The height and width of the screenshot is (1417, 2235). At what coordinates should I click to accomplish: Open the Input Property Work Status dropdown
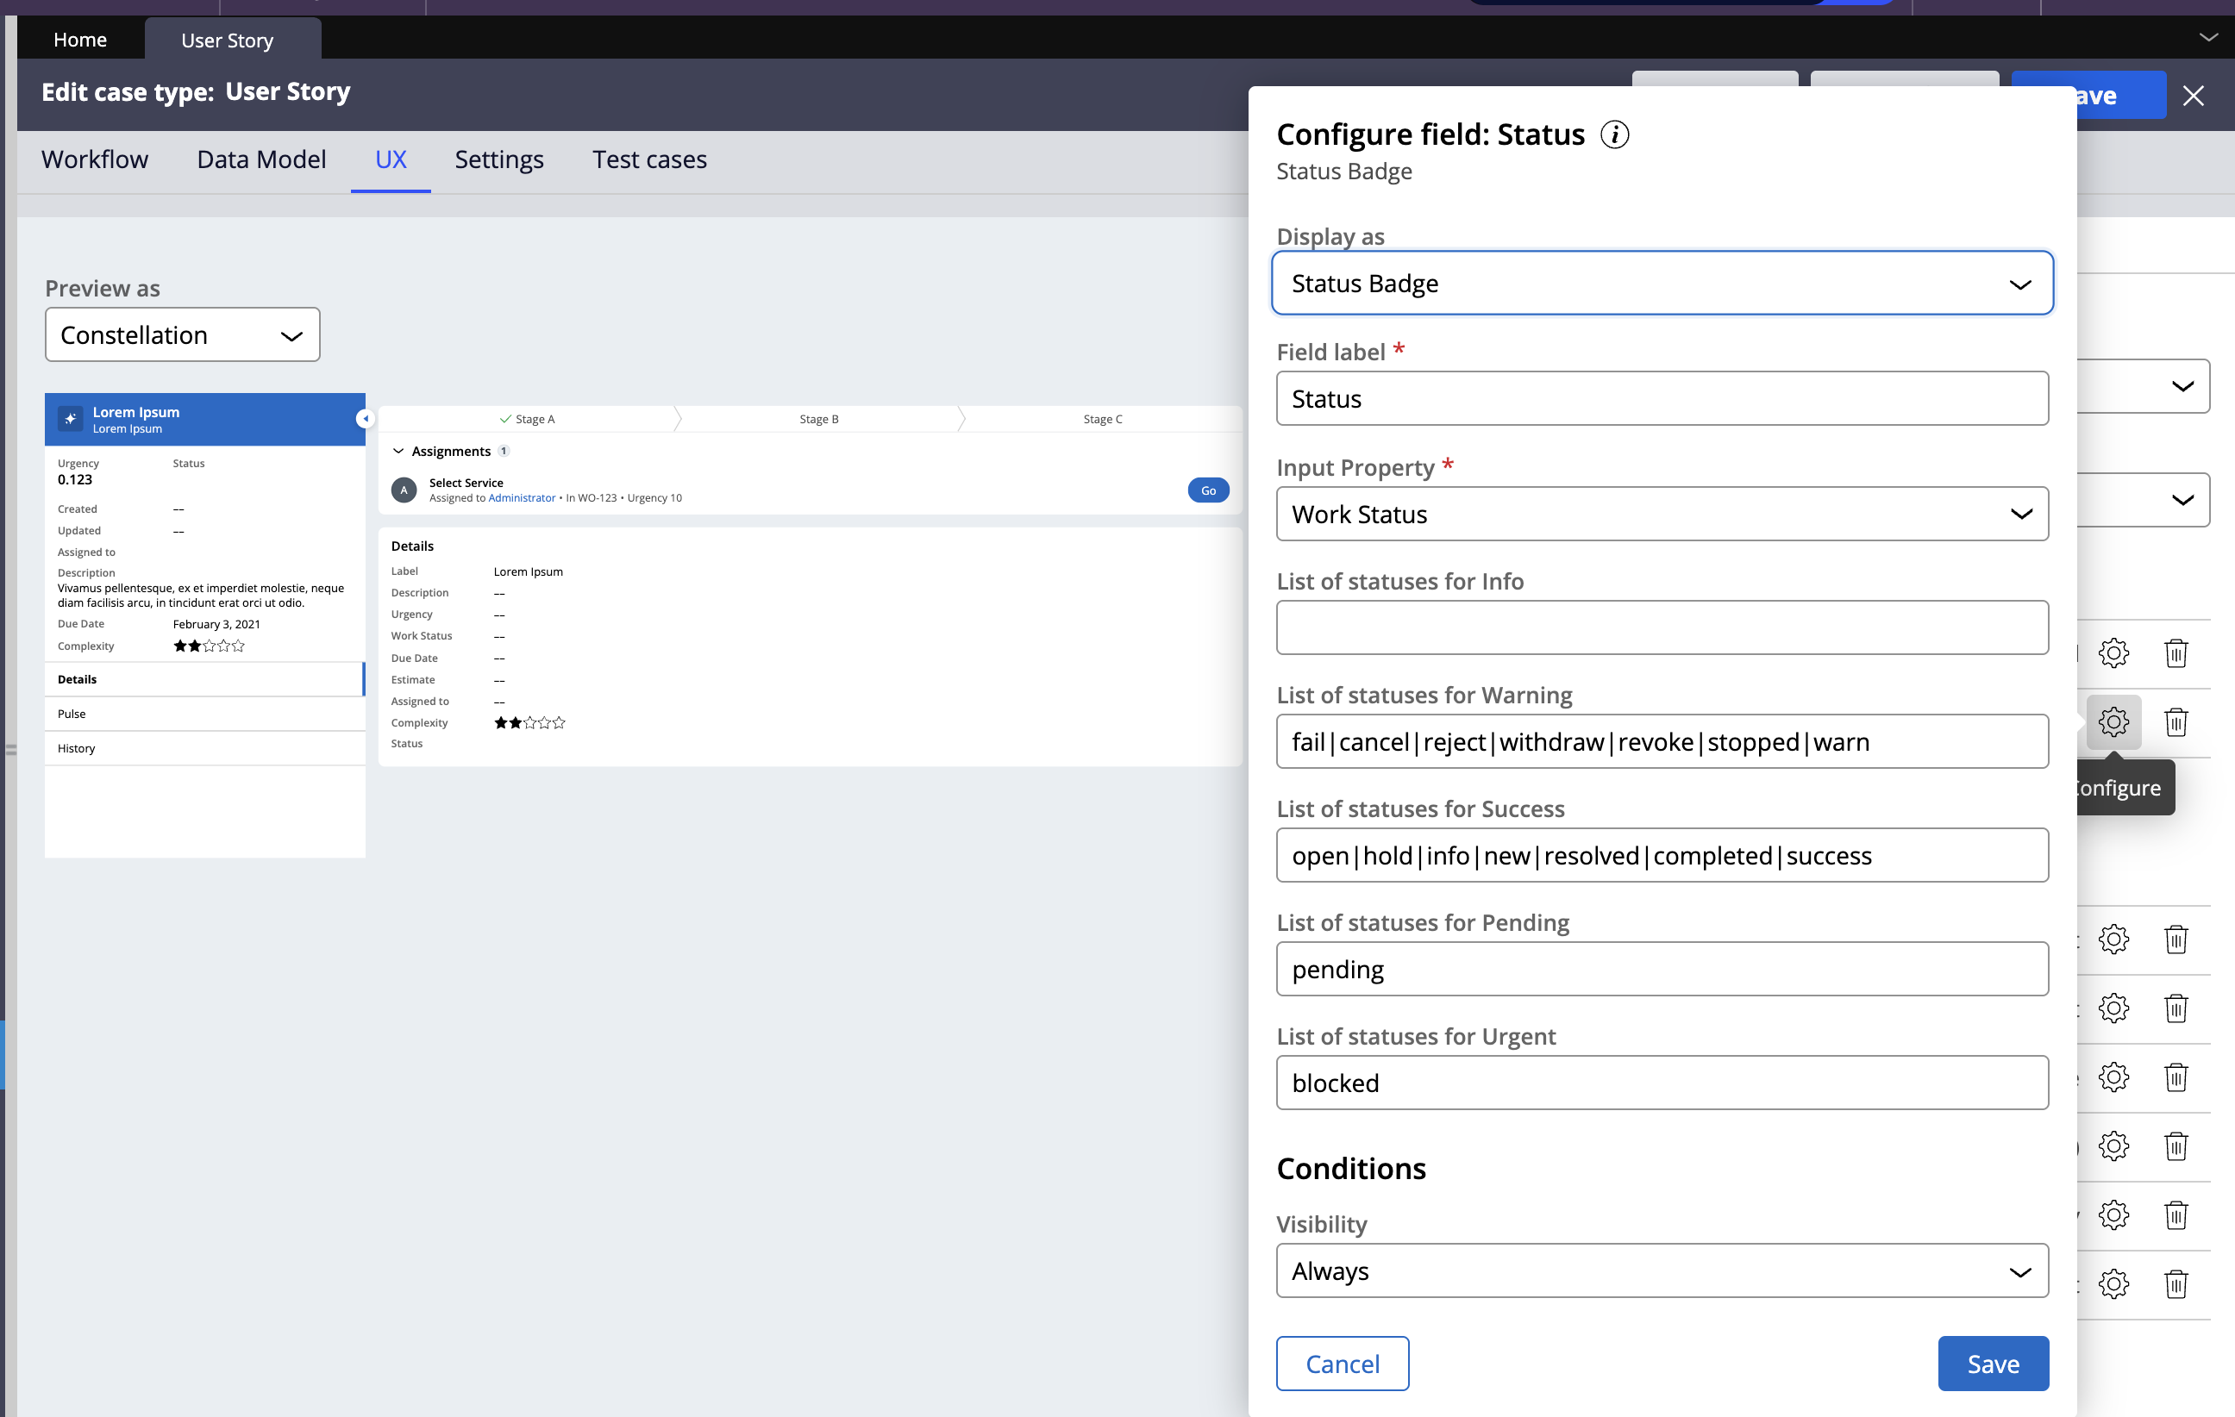point(1662,514)
